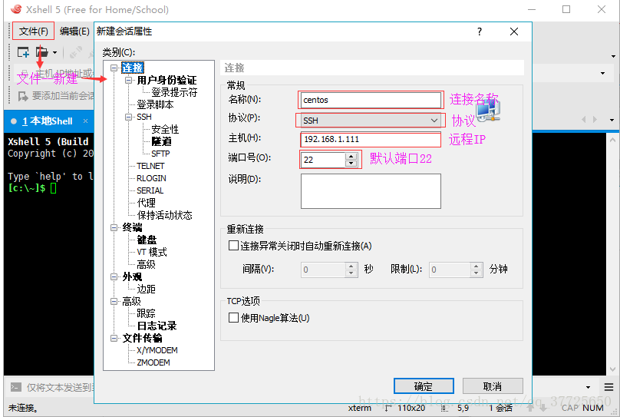Screen dimensions: 620x417
Task: Select TELNET tree item
Action: coord(150,166)
